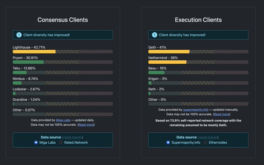264x165 pixels.
Task: Click the 'Geth - 41%' label
Action: (x=157, y=47)
